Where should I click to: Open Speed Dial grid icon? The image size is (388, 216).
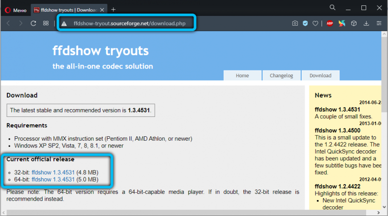[46, 23]
